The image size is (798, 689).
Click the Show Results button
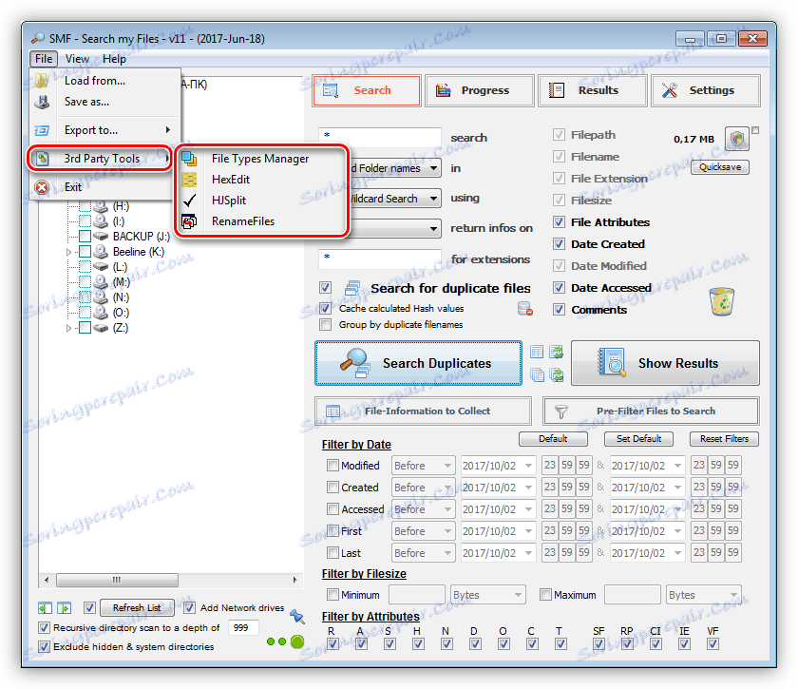[665, 363]
